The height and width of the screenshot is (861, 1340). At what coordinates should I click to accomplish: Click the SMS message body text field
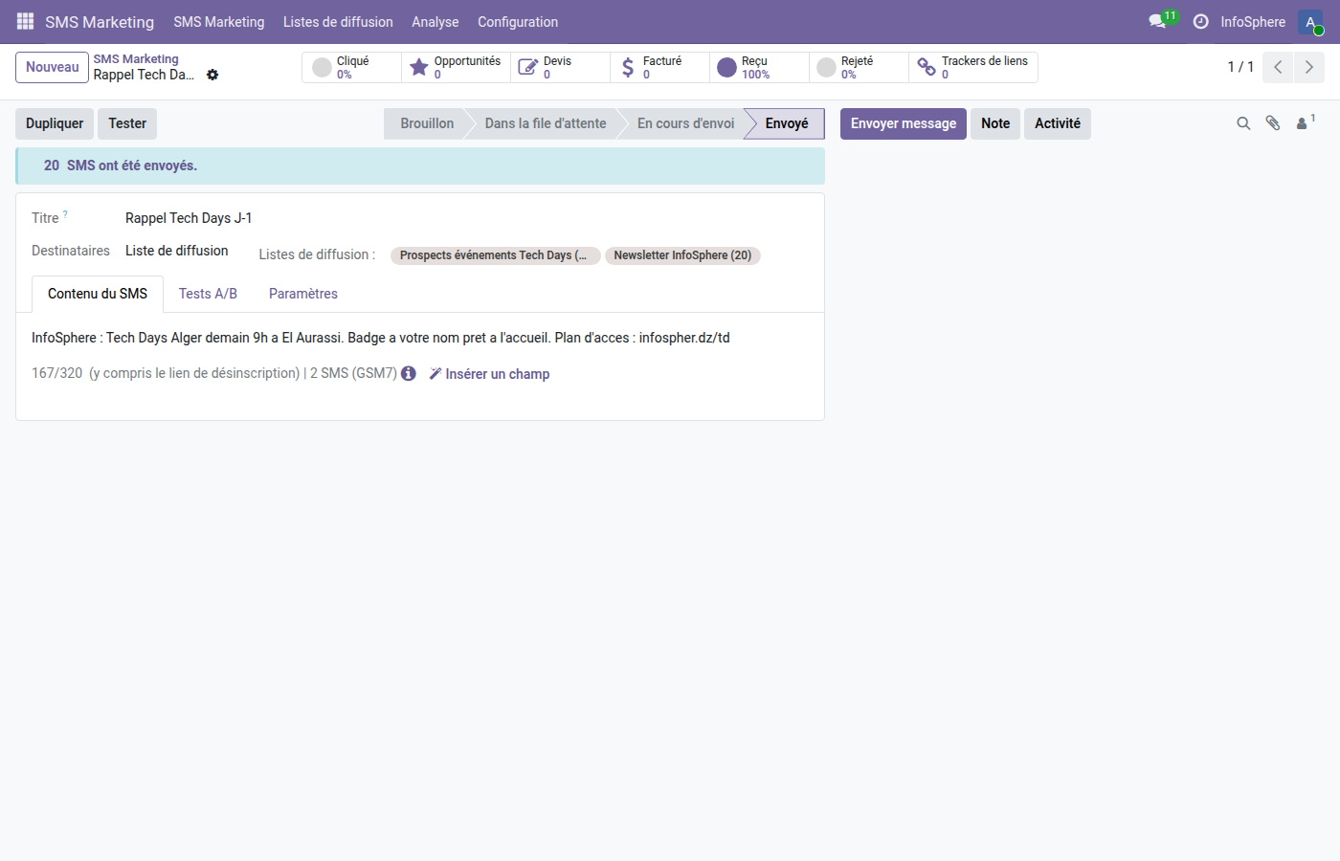tap(381, 338)
